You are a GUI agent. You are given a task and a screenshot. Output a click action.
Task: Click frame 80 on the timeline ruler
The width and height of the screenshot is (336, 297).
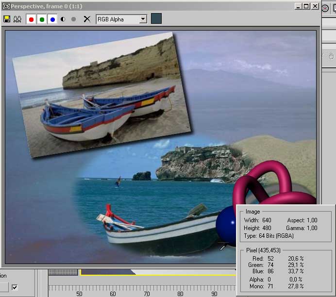(x=180, y=293)
